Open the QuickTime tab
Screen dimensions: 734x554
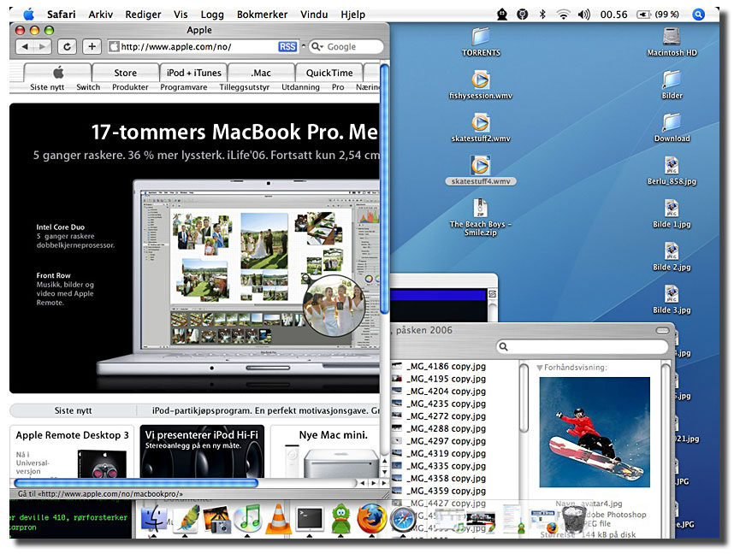(329, 73)
